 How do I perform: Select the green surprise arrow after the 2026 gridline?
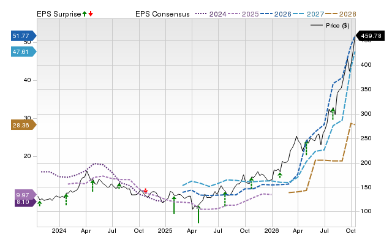[280, 175]
